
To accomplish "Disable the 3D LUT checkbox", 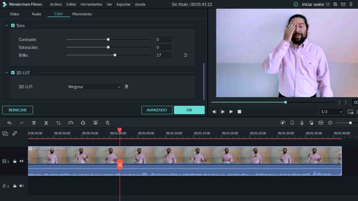I will [13, 73].
